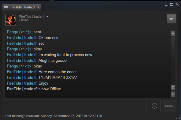
Task: Click the chat bubble icon in tab
Action: (6, 7)
